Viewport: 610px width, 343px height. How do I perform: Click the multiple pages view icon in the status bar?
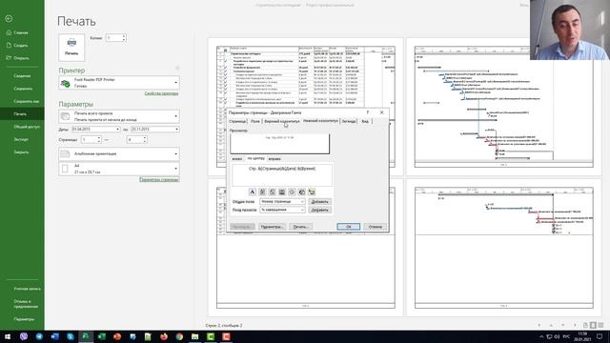[600, 325]
